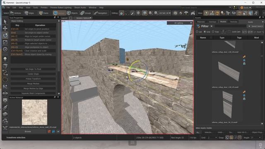Open the Map menu
This screenshot has height=149, width=265.
pos(21,7)
